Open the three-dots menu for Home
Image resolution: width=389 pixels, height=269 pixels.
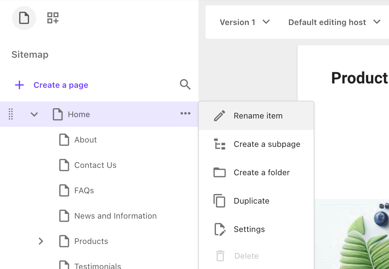pyautogui.click(x=185, y=113)
